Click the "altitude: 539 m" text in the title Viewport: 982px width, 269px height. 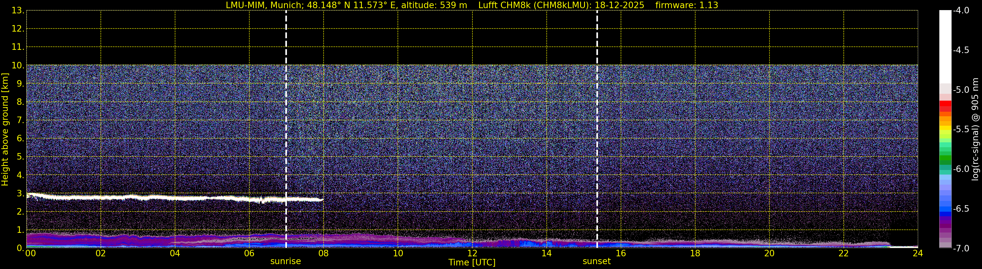pos(434,5)
